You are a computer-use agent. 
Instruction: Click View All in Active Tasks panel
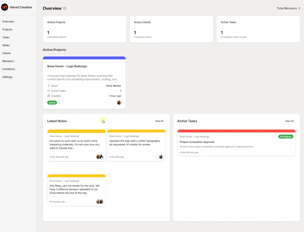(x=289, y=121)
